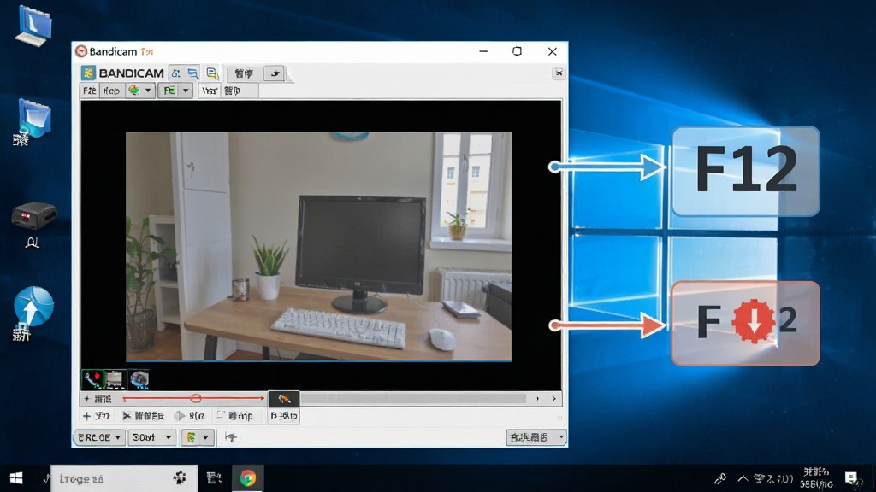This screenshot has width=876, height=492.
Task: Open the Chinese-labeled dropdown at bottom right of Bandicam
Action: pos(536,437)
